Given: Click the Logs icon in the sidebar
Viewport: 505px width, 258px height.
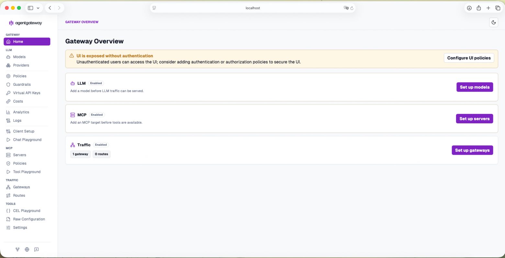Looking at the screenshot, I should pyautogui.click(x=8, y=120).
